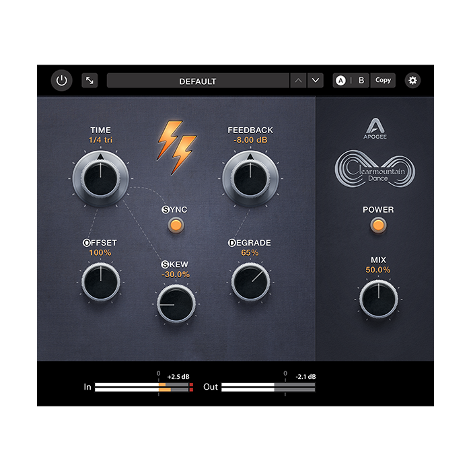The height and width of the screenshot is (471, 471).
Task: Click the resize window arrows icon
Action: [x=89, y=81]
